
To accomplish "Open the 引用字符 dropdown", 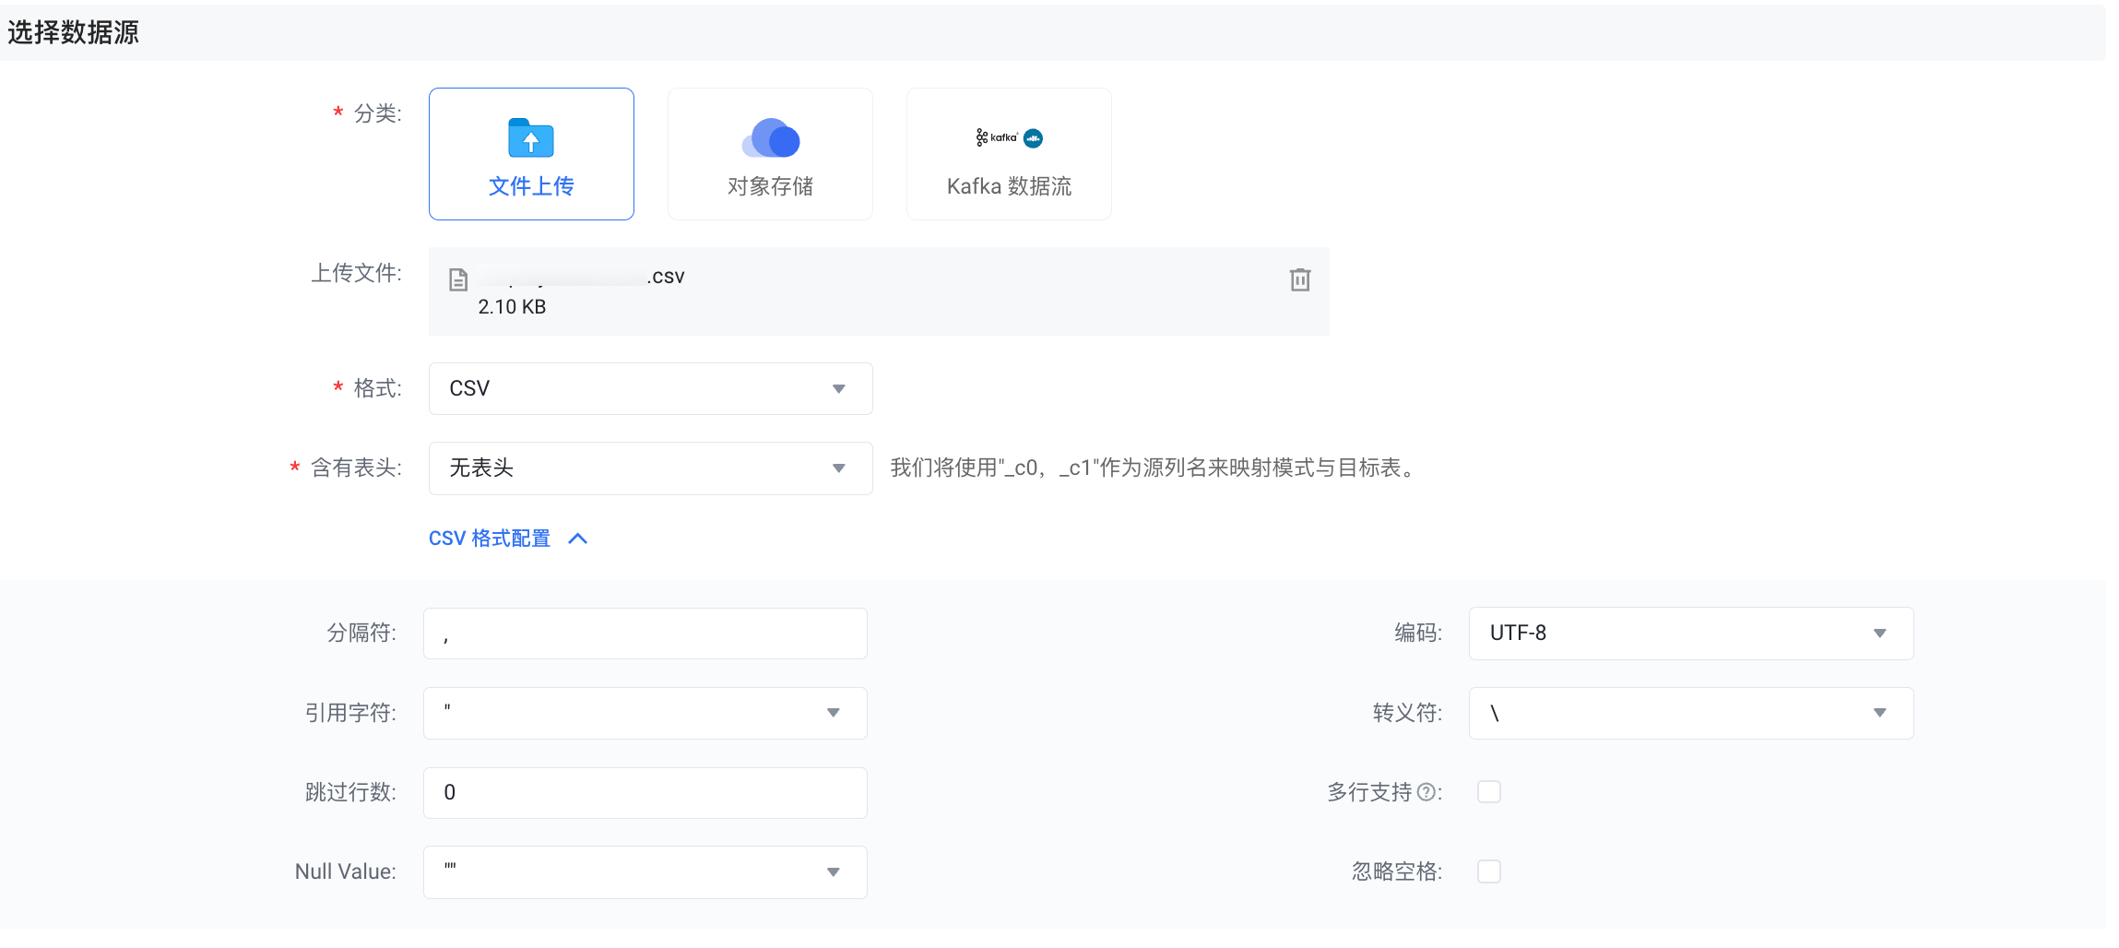I will (x=645, y=713).
